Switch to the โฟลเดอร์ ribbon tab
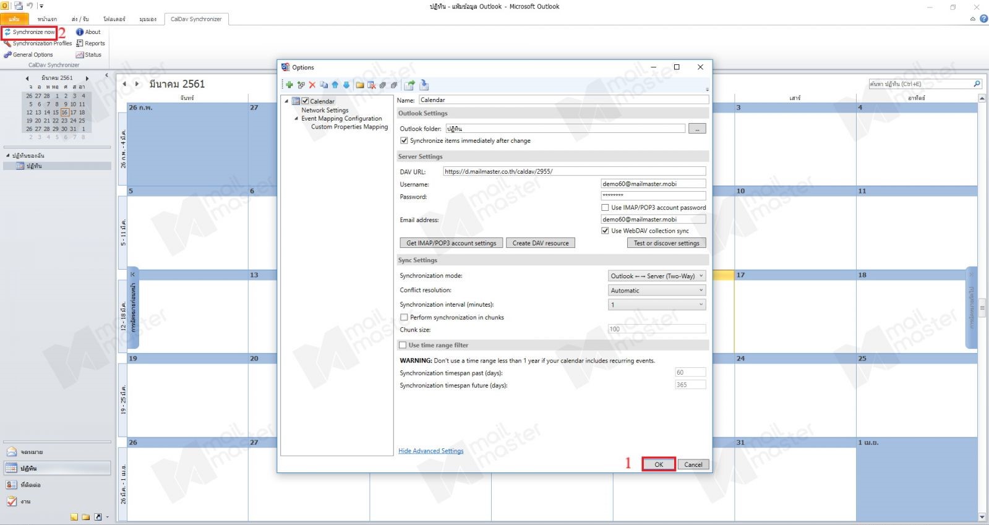Screen dimensions: 989x525 pyautogui.click(x=114, y=19)
